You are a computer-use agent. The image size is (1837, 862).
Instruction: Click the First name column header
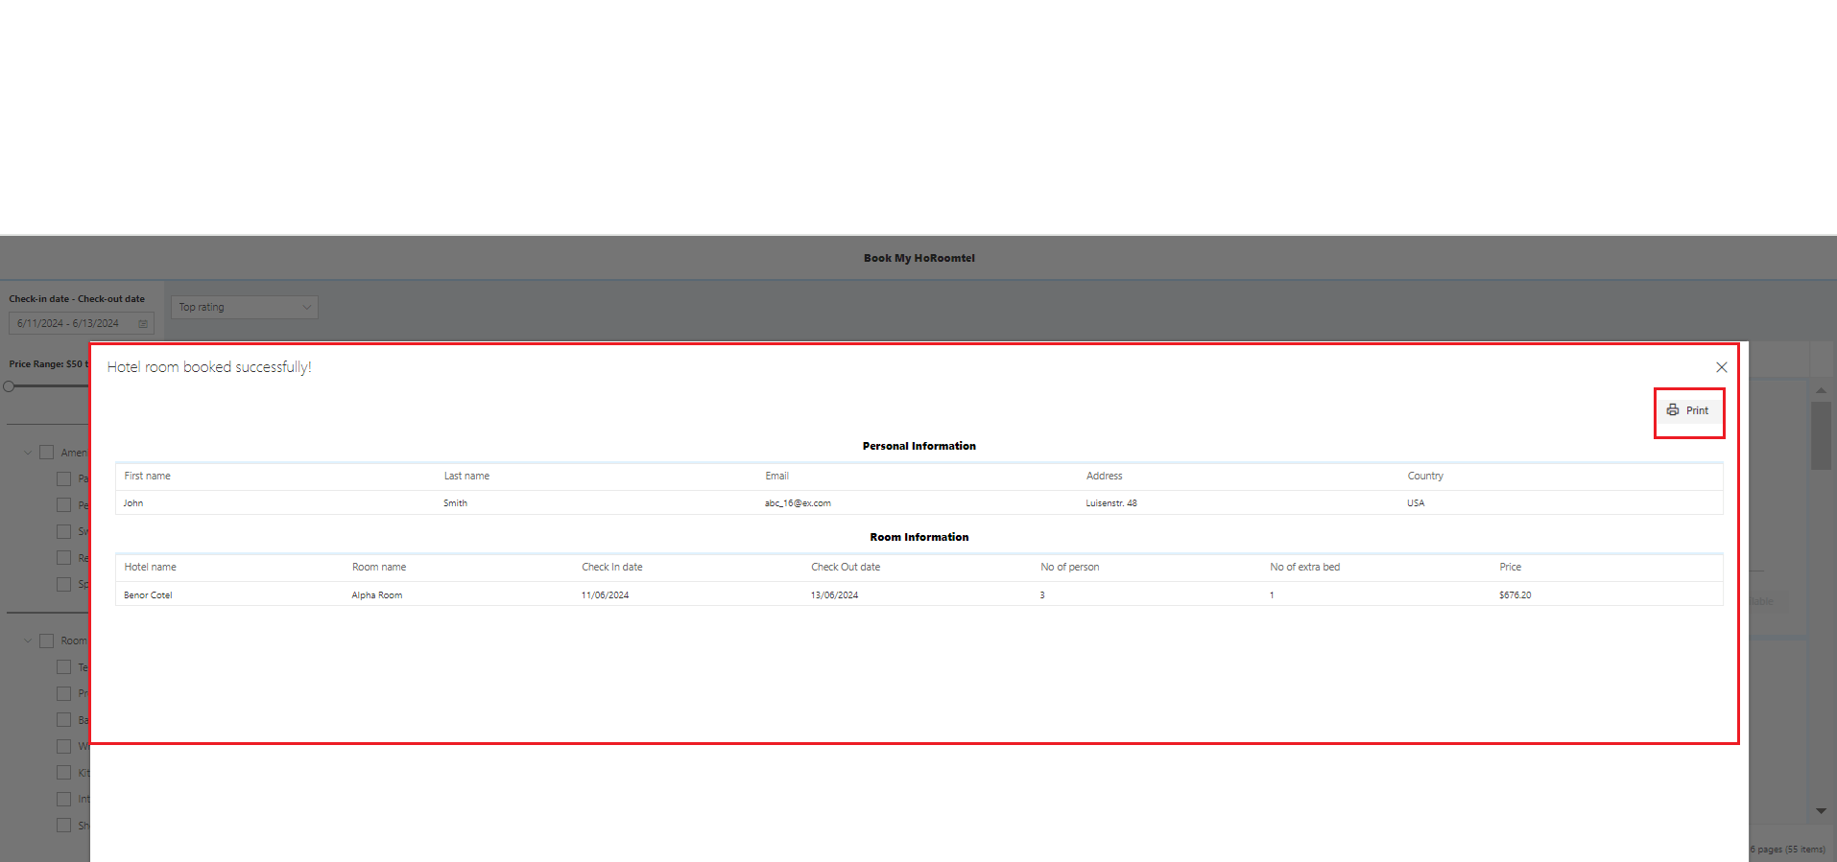(148, 476)
